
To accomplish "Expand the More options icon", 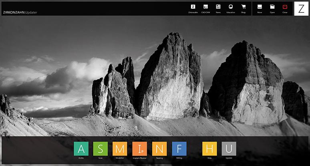I will tap(260, 7).
